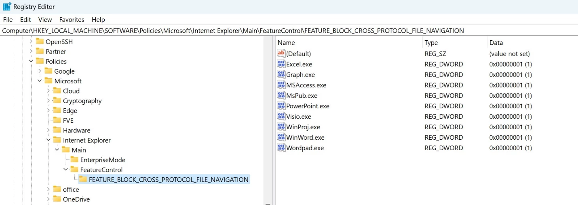Expand the OneDrive key in the tree
Screen dimensions: 578x205
[x=49, y=199]
